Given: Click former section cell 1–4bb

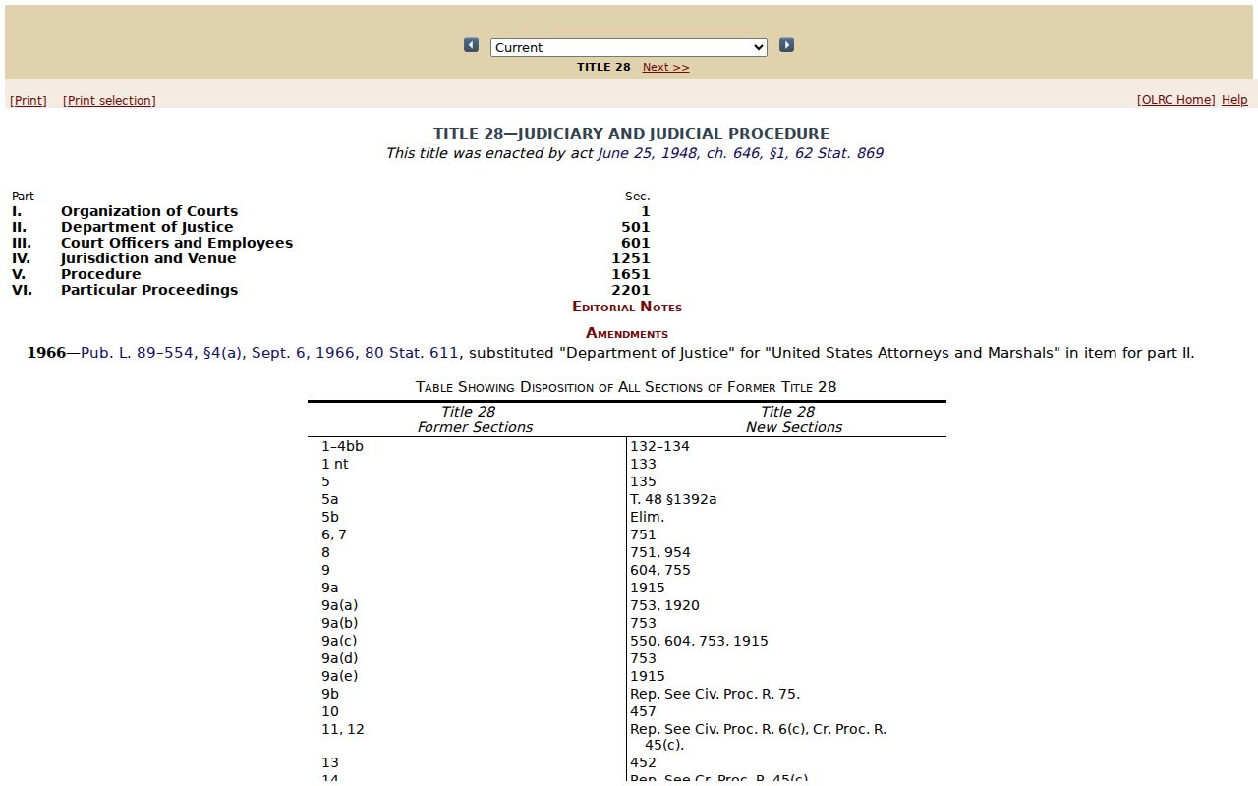Looking at the screenshot, I should point(342,446).
